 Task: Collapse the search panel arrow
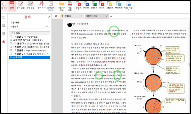(x=49, y=17)
